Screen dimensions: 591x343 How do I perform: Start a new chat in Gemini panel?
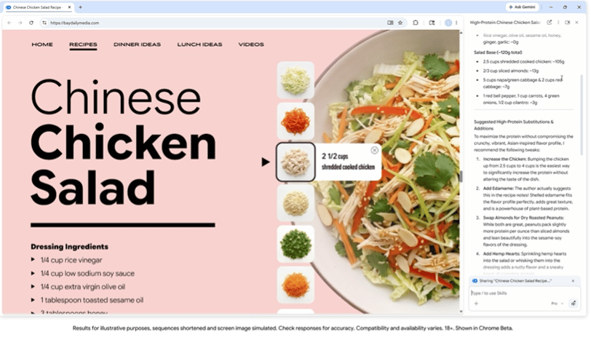coord(550,23)
